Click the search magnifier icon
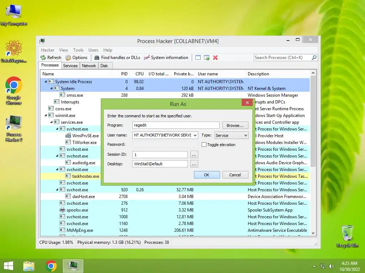Viewport: 365px width, 273px height. click(314, 57)
